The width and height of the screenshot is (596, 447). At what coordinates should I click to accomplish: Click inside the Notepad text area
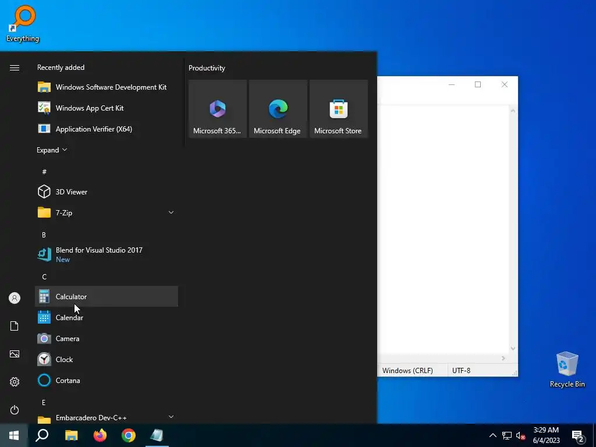coord(443,228)
